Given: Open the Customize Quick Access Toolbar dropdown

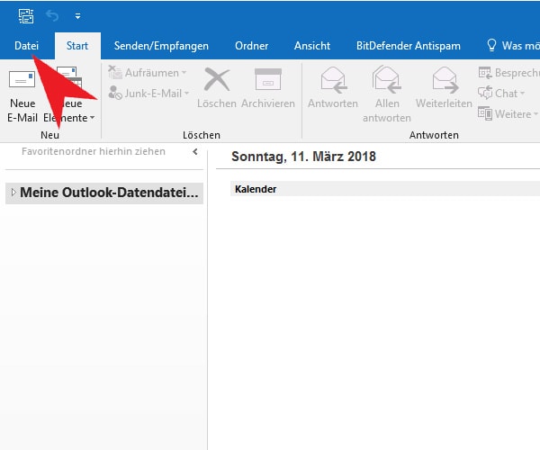Looking at the screenshot, I should [x=77, y=16].
